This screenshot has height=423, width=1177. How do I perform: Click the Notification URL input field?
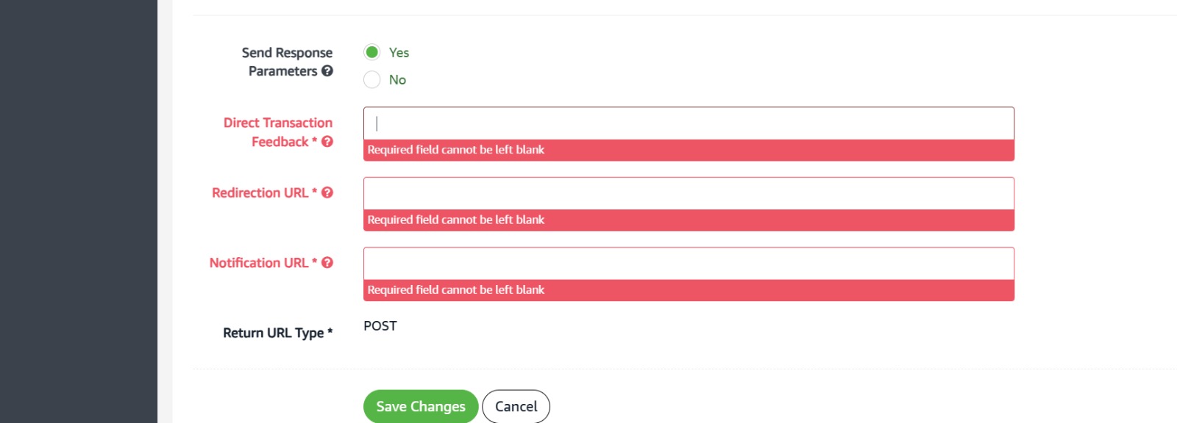click(689, 264)
